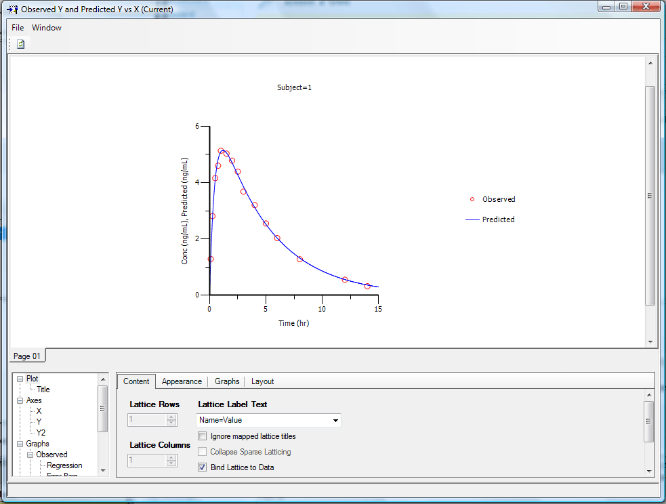Screen dimensions: 666x504
Task: Collapse the Axes tree node
Action: coord(20,401)
